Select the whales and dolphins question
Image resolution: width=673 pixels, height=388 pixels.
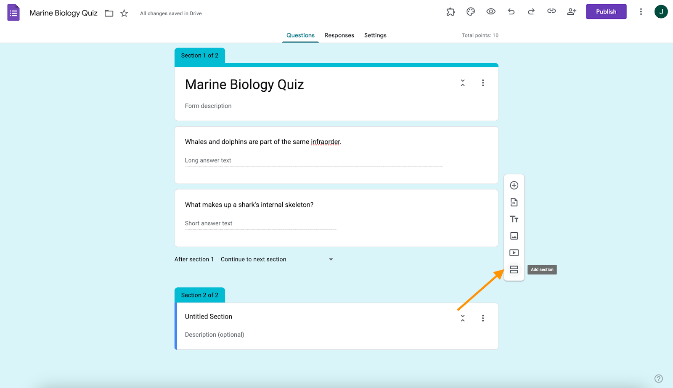(x=336, y=155)
